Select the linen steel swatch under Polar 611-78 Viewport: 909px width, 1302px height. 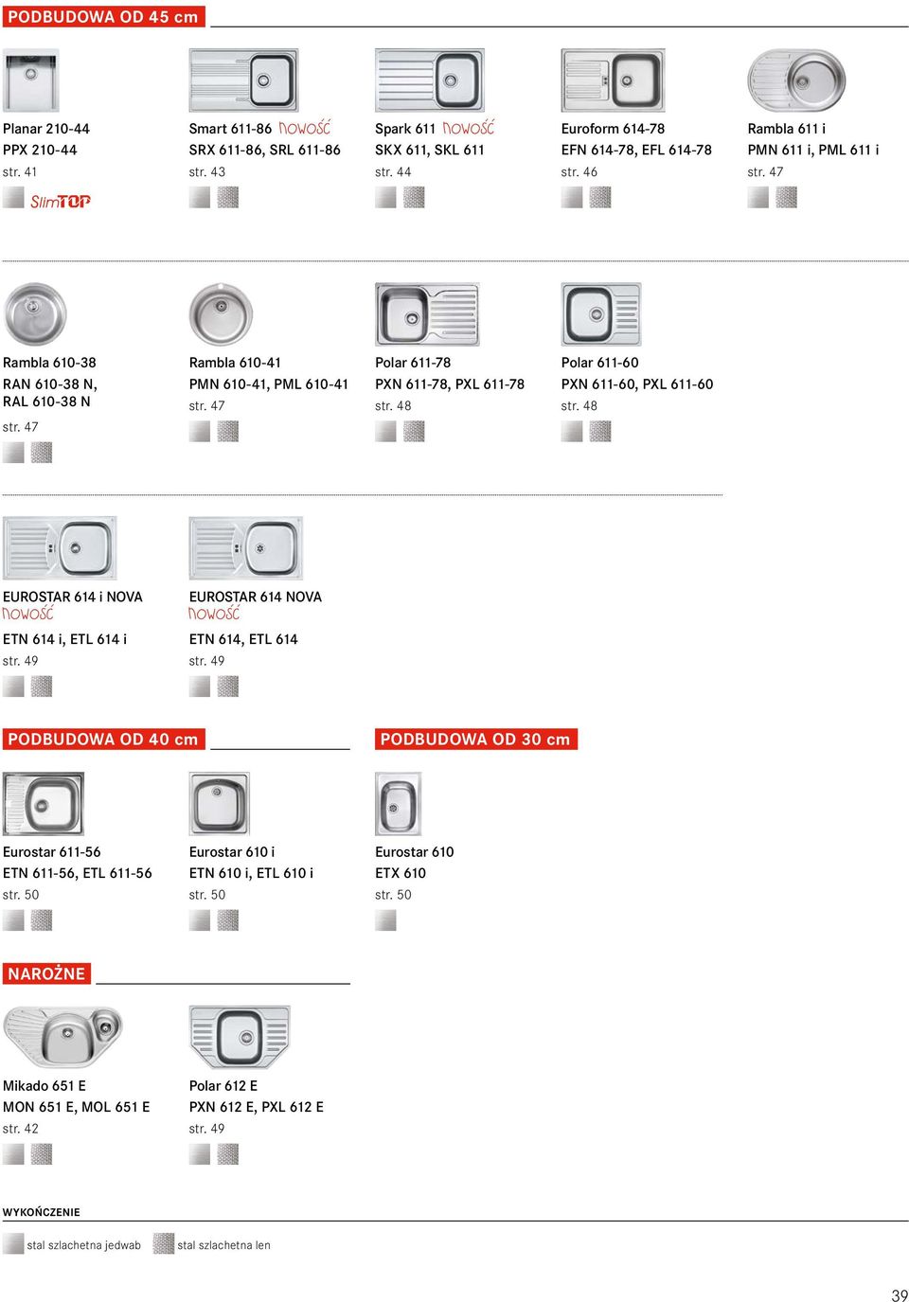(x=414, y=431)
